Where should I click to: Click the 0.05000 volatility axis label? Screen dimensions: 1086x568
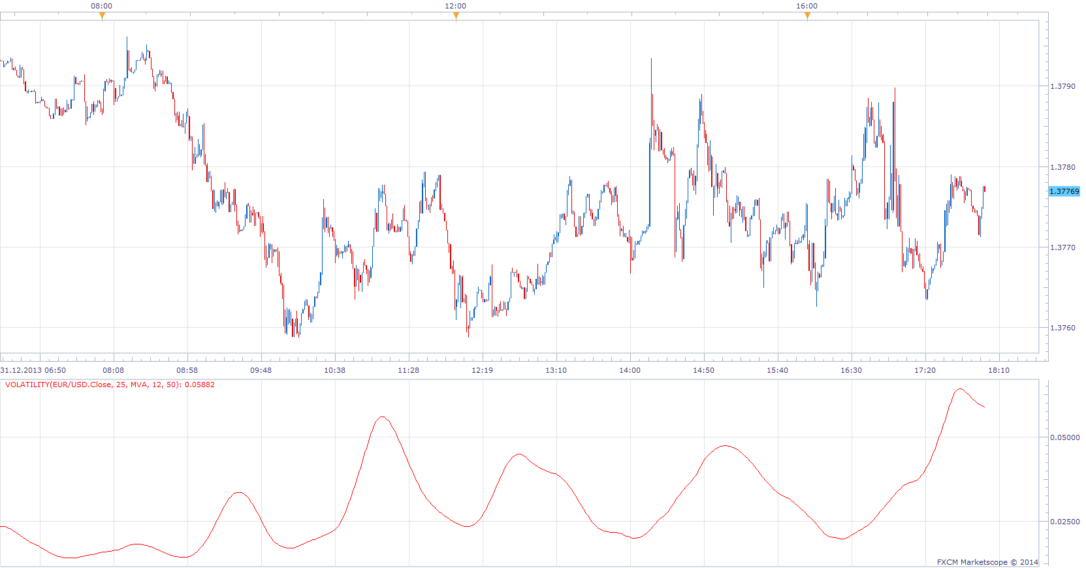point(1064,437)
